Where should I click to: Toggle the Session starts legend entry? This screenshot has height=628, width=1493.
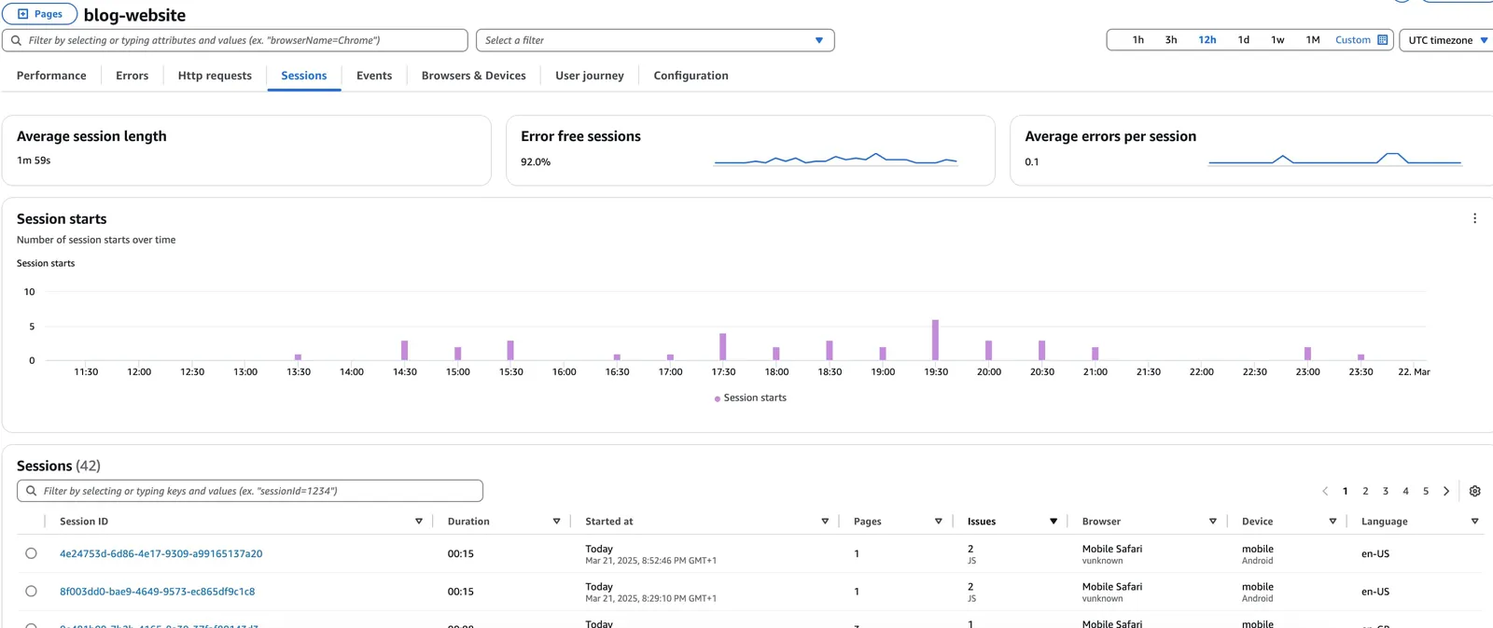coord(750,398)
